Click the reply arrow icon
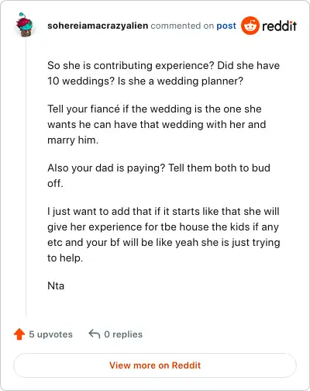The width and height of the screenshot is (310, 391). click(x=95, y=334)
